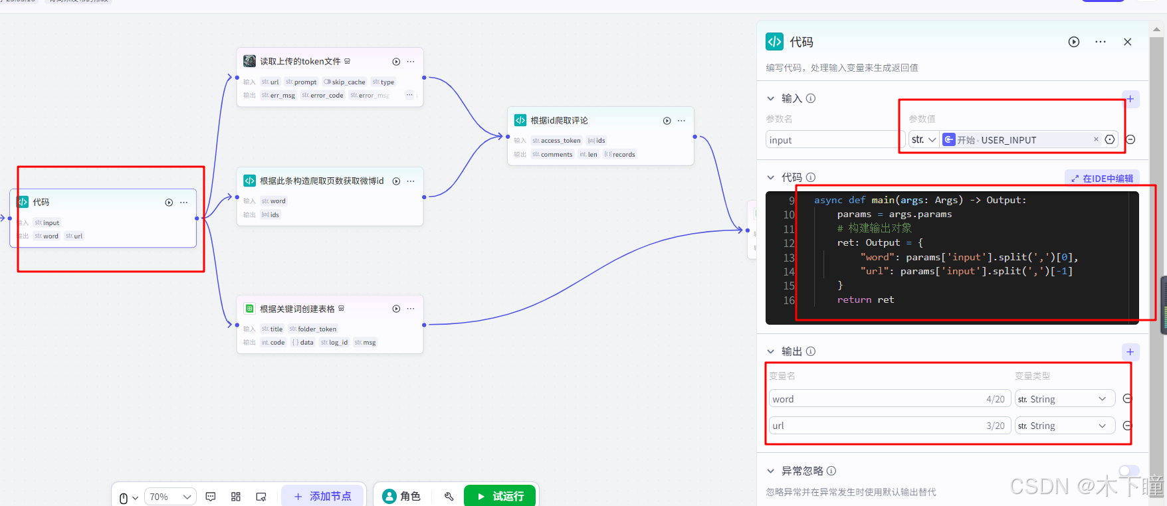Screen dimensions: 1167x506
Task: Auto-arrange nodes with layout icon
Action: (236, 497)
